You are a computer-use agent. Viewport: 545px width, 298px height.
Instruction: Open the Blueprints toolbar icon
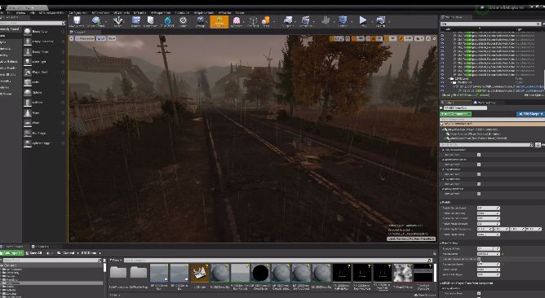(287, 21)
